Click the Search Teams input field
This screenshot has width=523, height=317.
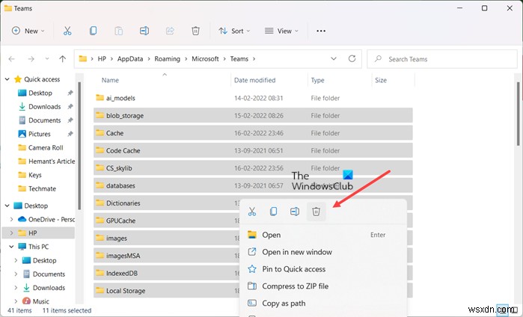[x=442, y=59]
